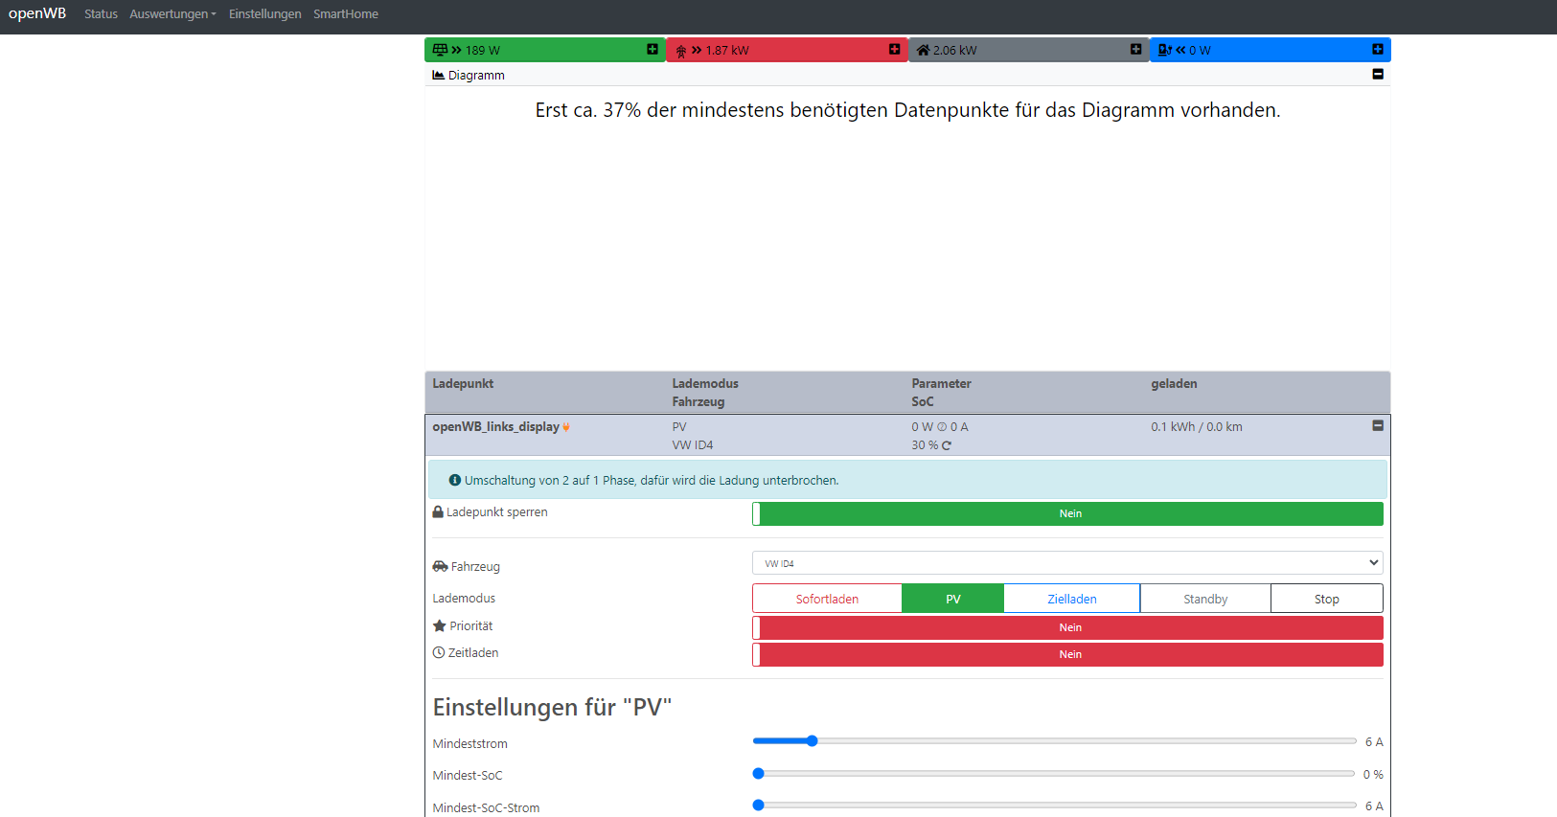
Task: Expand the PV power card plus icon
Action: tap(653, 50)
